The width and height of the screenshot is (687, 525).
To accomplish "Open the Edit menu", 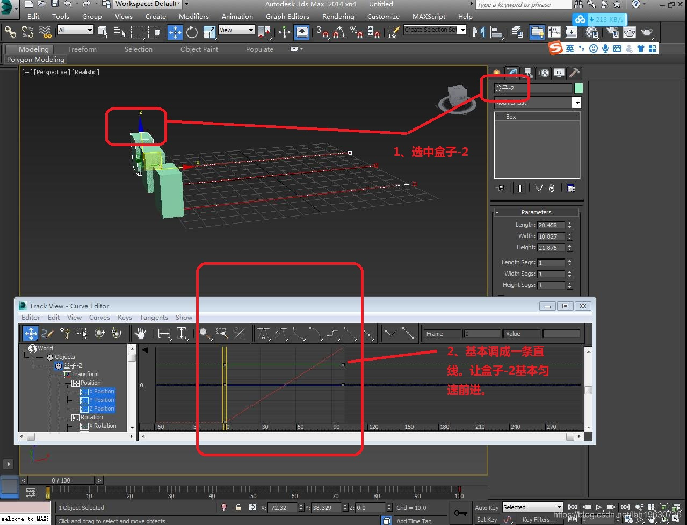I will (x=33, y=16).
